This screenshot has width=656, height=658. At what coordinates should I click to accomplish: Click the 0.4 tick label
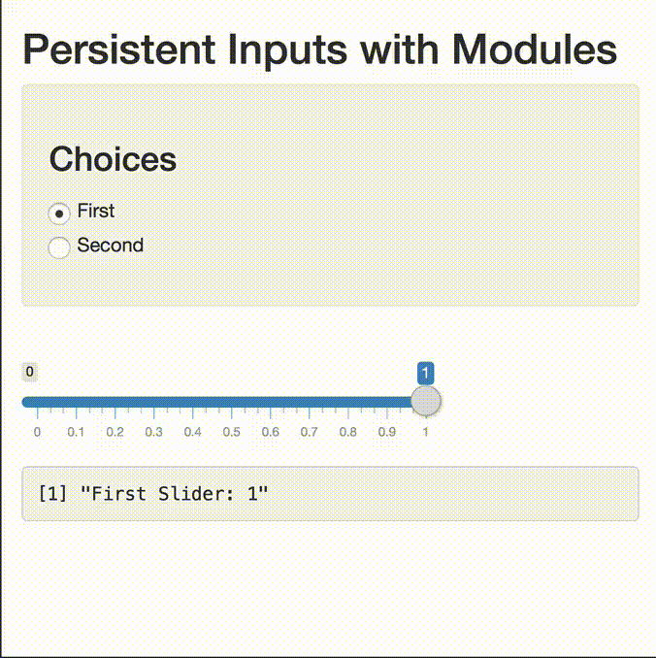pyautogui.click(x=193, y=432)
